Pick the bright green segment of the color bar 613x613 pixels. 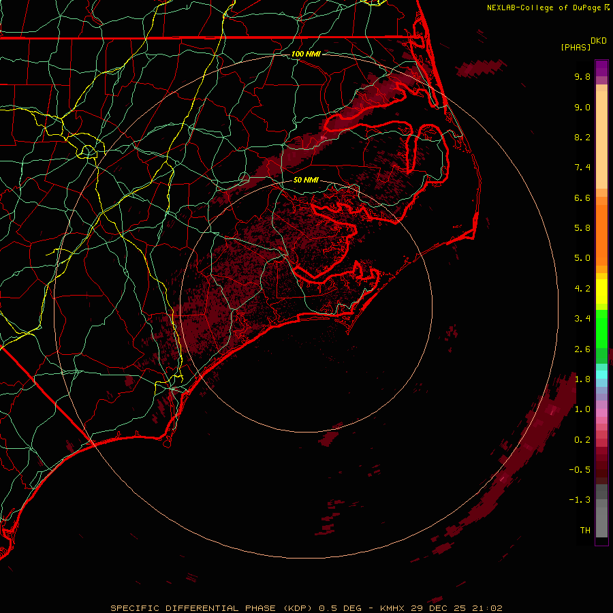[x=601, y=328]
